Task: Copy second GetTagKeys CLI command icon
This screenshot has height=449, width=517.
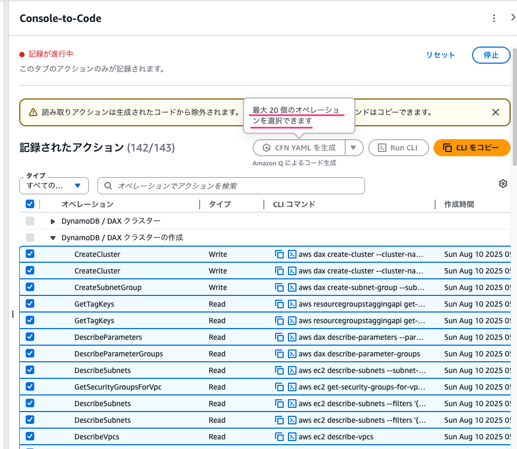Action: [x=279, y=321]
